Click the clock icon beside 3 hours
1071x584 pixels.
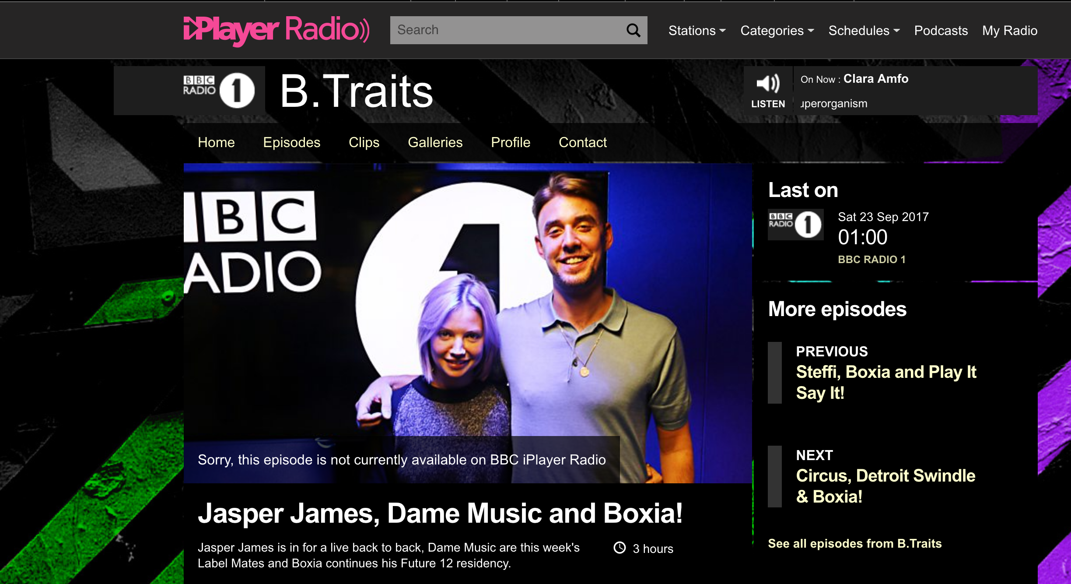tap(619, 548)
